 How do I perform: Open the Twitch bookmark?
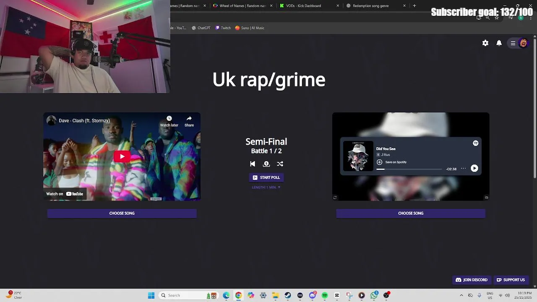coord(223,28)
